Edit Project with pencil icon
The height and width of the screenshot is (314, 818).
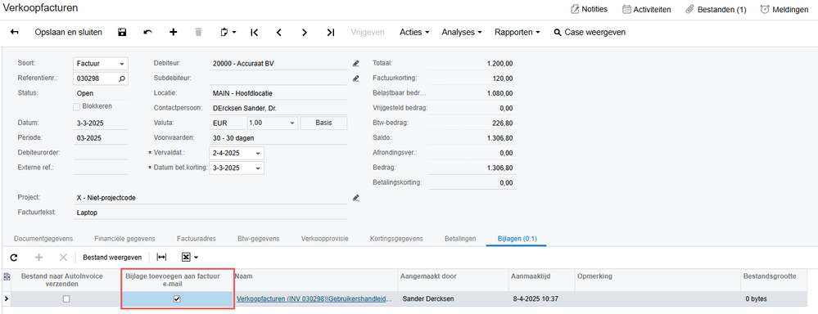click(356, 198)
